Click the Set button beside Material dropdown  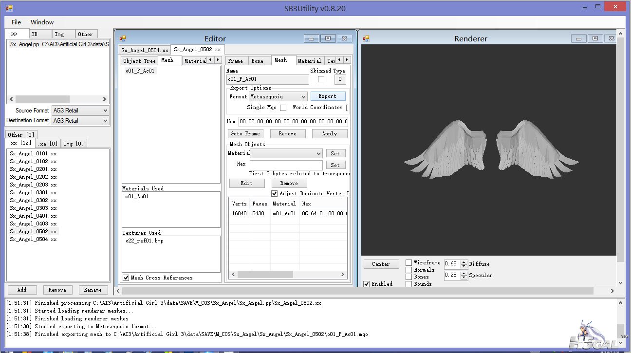(x=335, y=153)
